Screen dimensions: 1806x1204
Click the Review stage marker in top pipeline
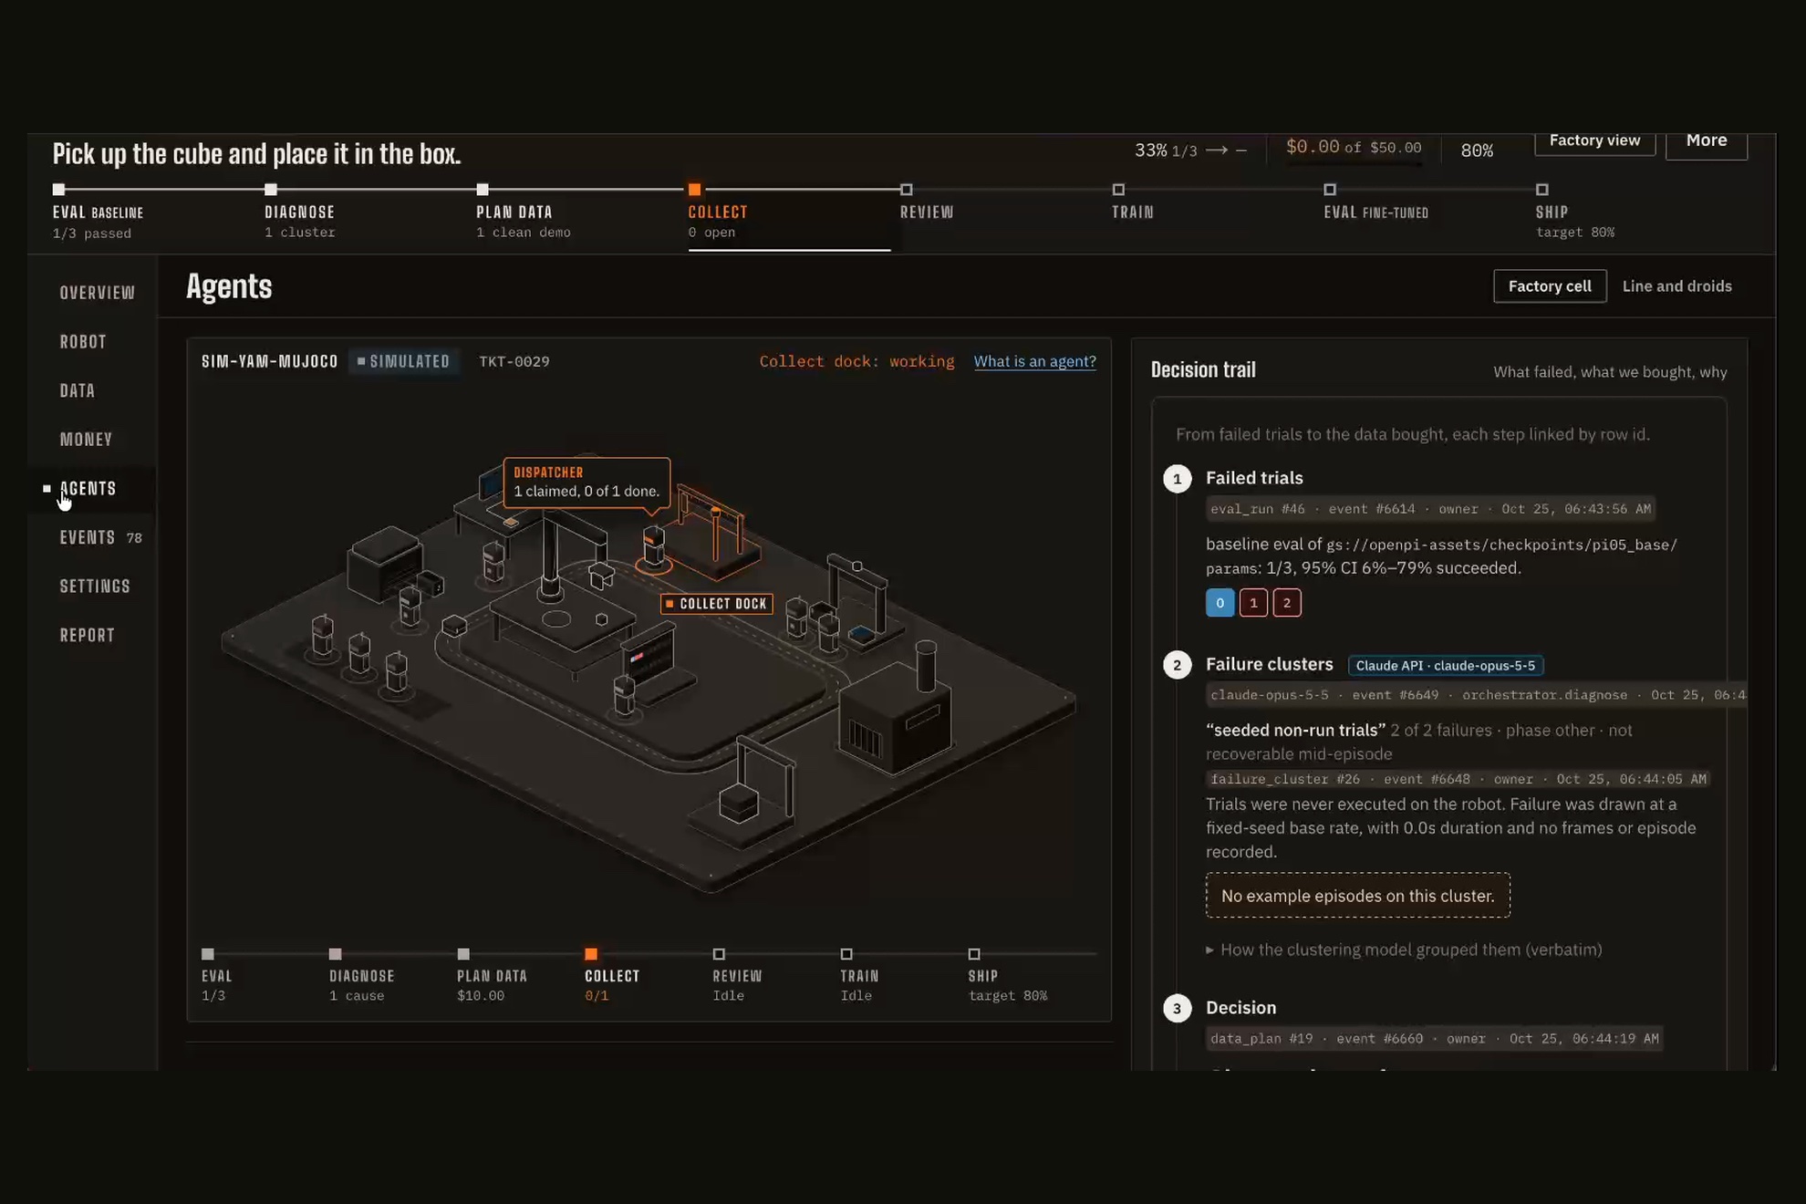click(906, 190)
